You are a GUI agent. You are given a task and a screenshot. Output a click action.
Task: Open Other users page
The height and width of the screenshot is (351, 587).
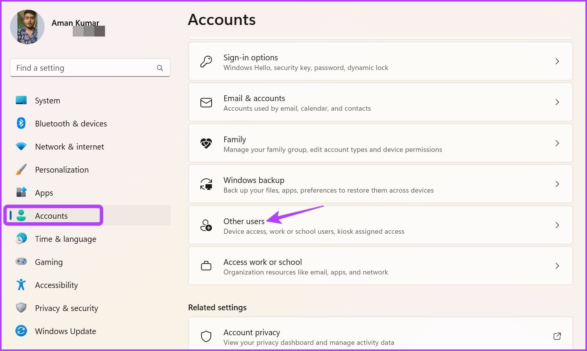380,225
